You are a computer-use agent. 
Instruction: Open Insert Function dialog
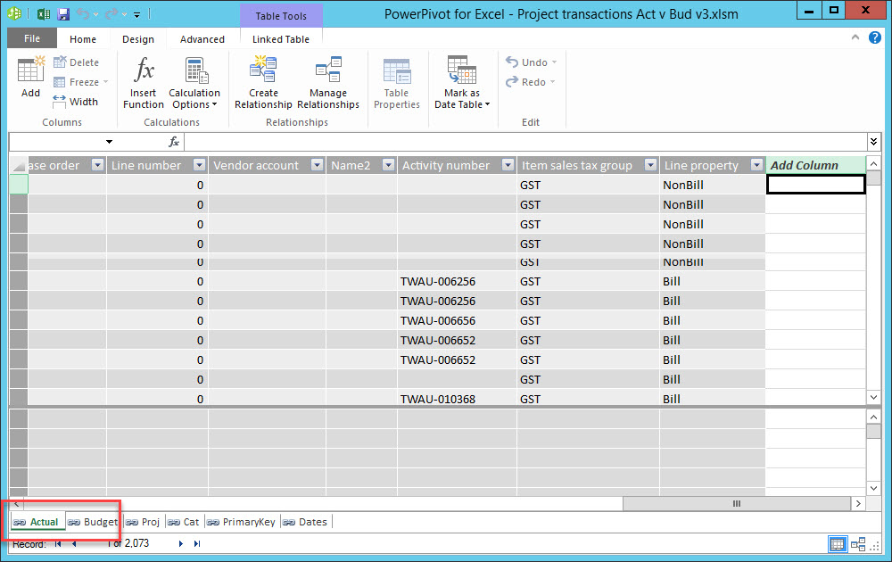coord(144,82)
